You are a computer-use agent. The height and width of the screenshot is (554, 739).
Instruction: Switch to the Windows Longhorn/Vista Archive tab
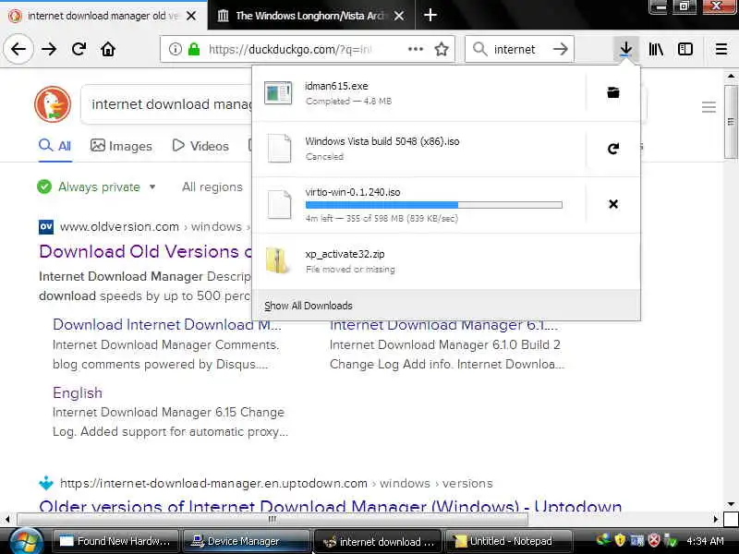point(311,16)
